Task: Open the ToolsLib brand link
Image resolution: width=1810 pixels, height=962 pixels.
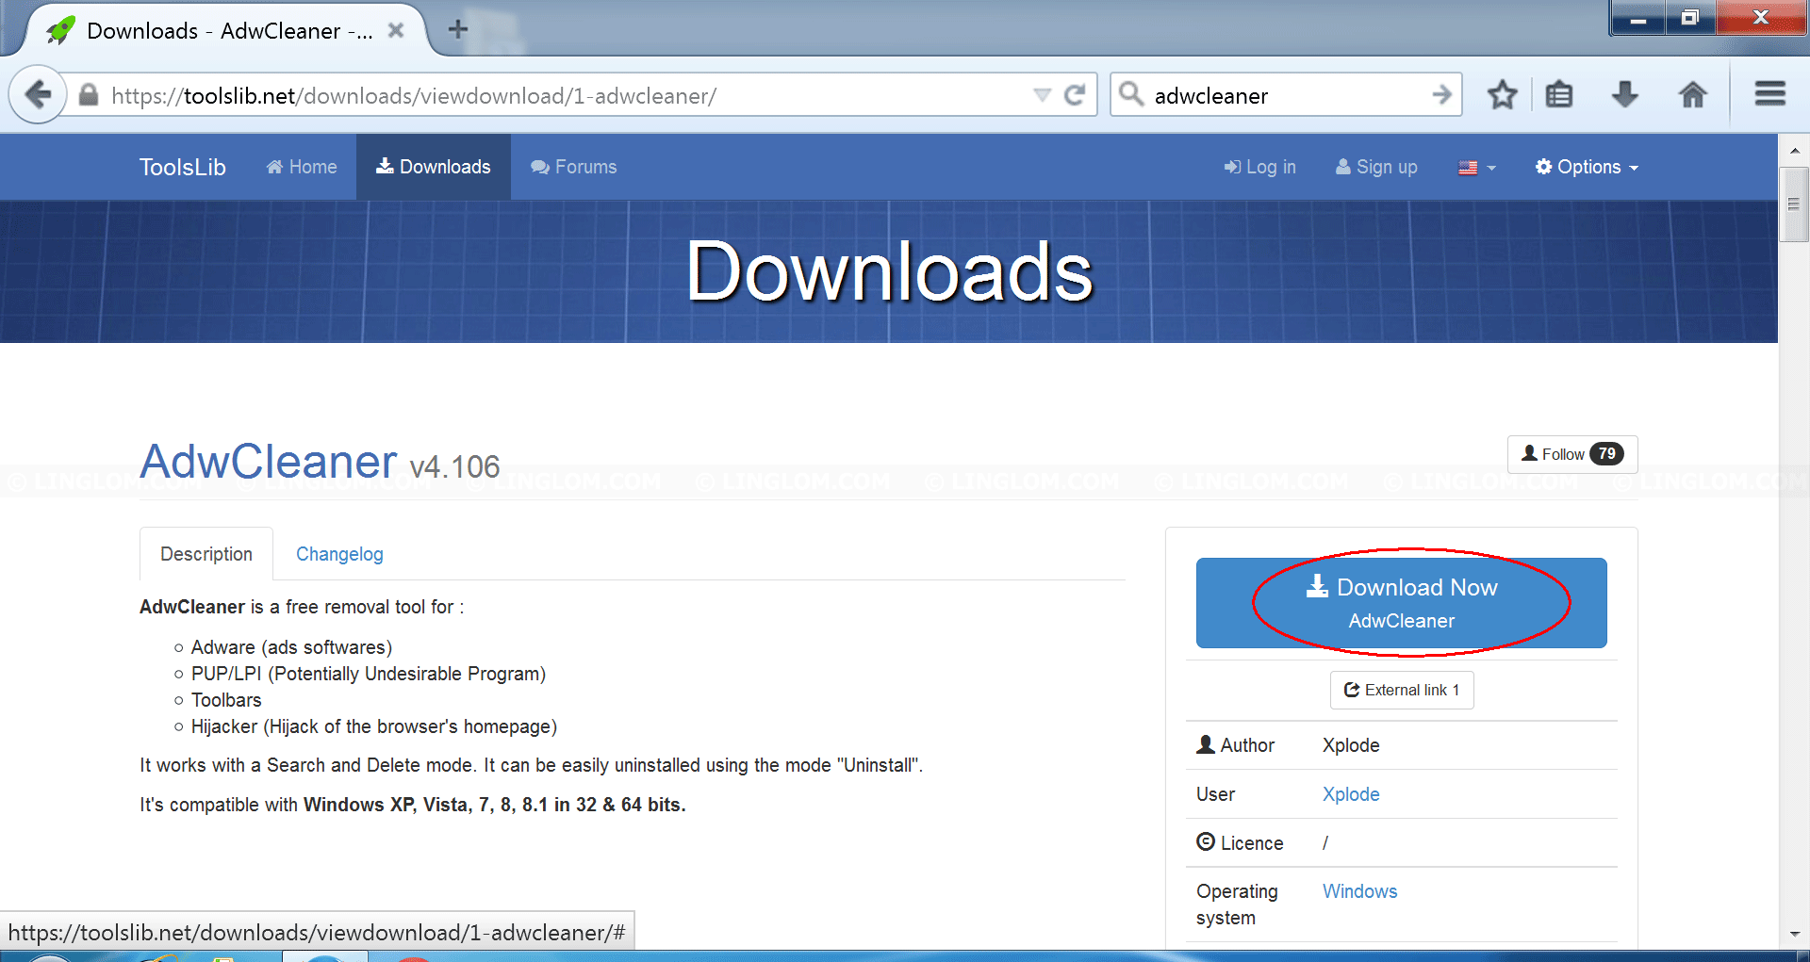Action: [x=183, y=167]
